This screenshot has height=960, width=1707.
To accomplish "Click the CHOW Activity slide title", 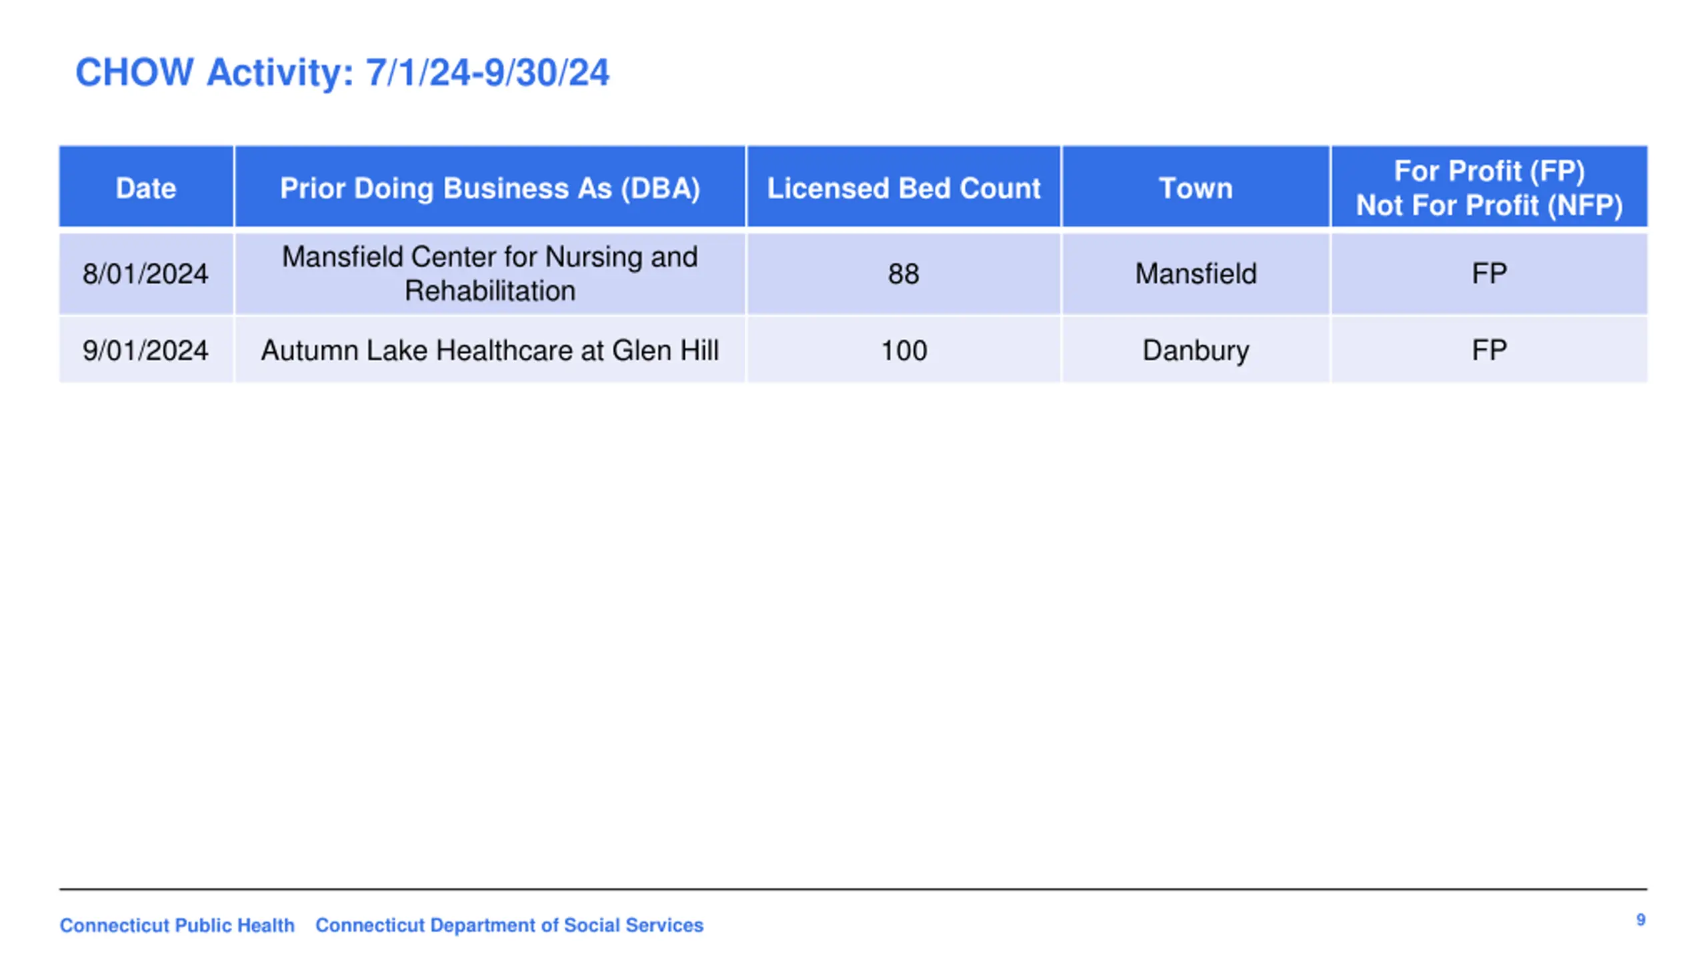I will [x=342, y=72].
